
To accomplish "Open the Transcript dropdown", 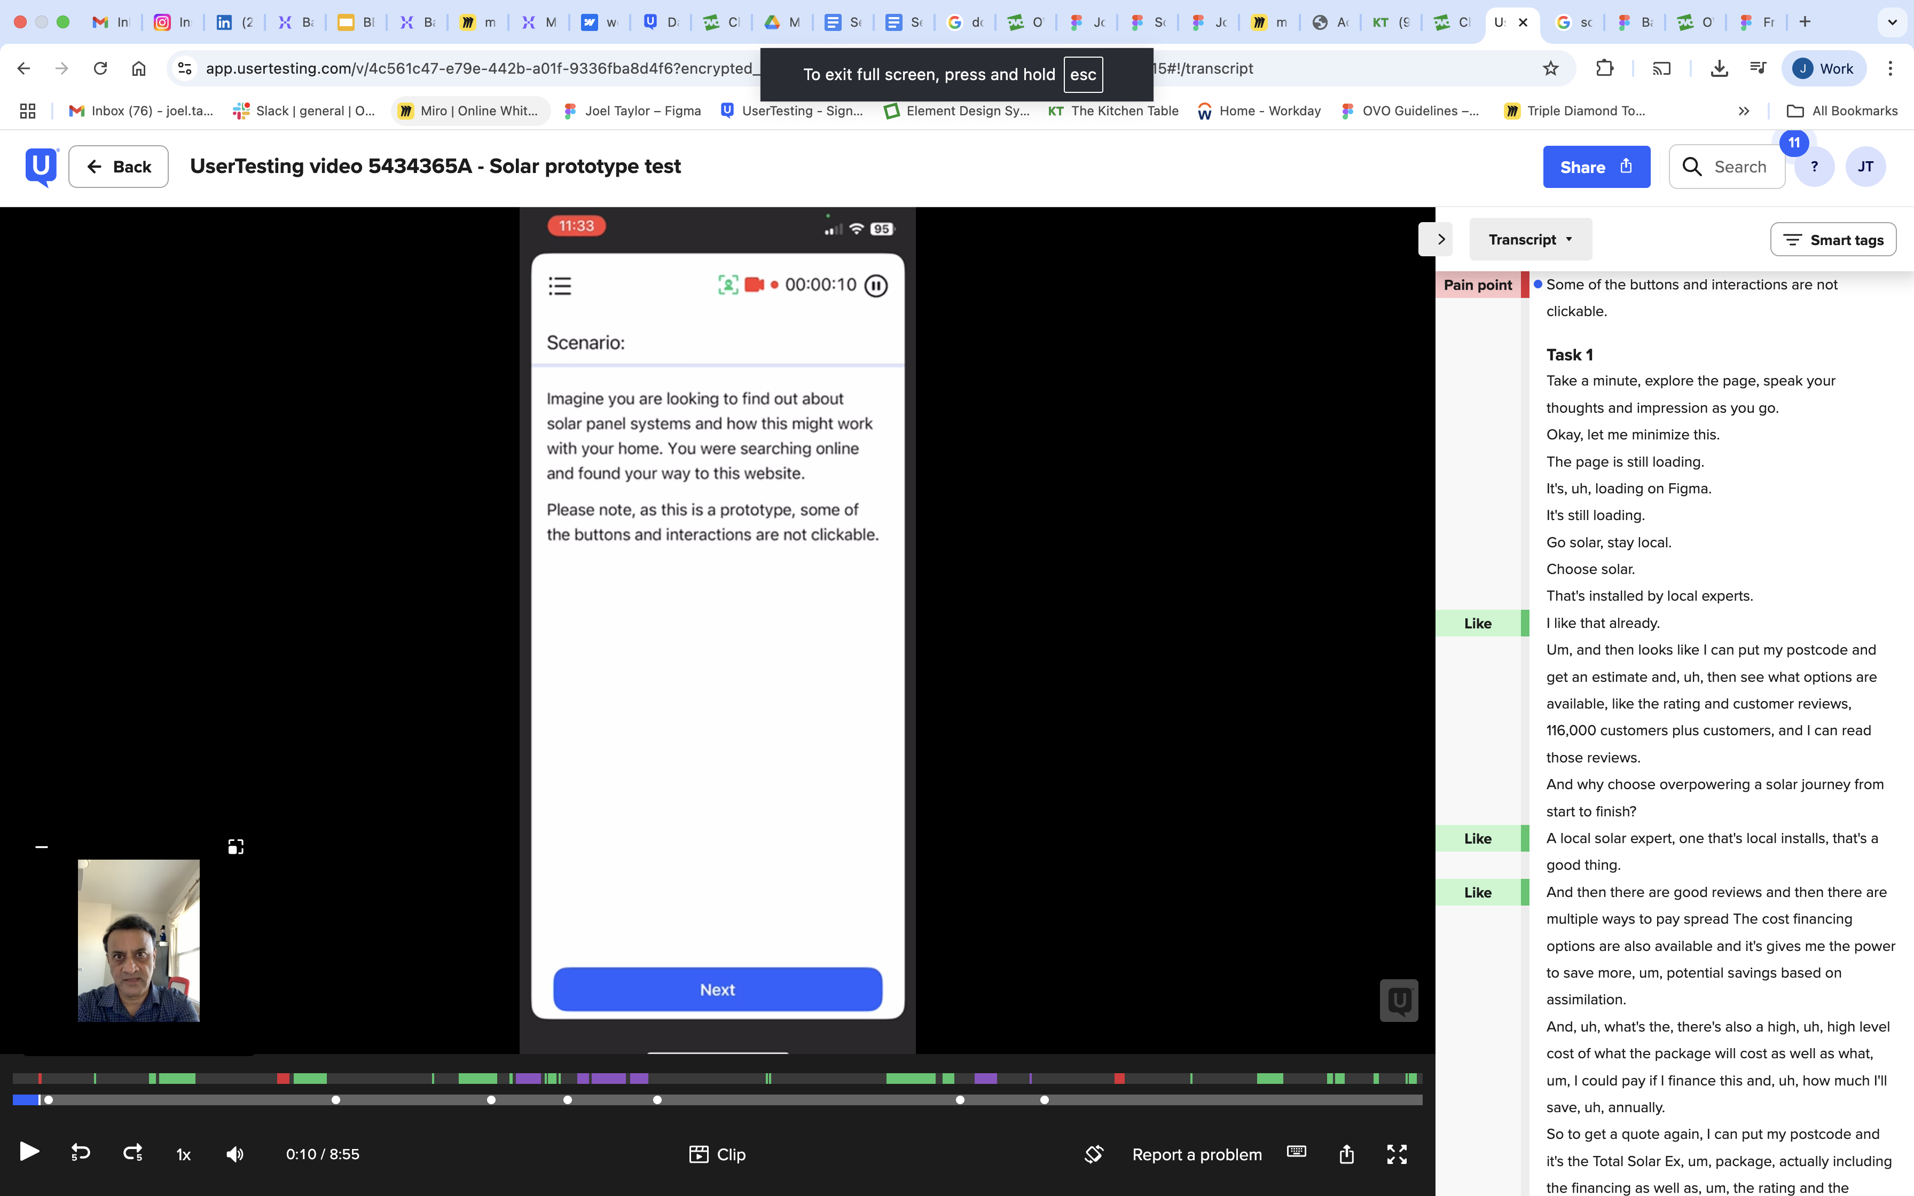I will pyautogui.click(x=1529, y=240).
